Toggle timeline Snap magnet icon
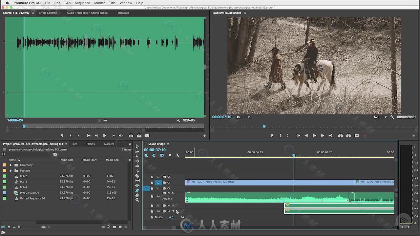 tap(154, 155)
